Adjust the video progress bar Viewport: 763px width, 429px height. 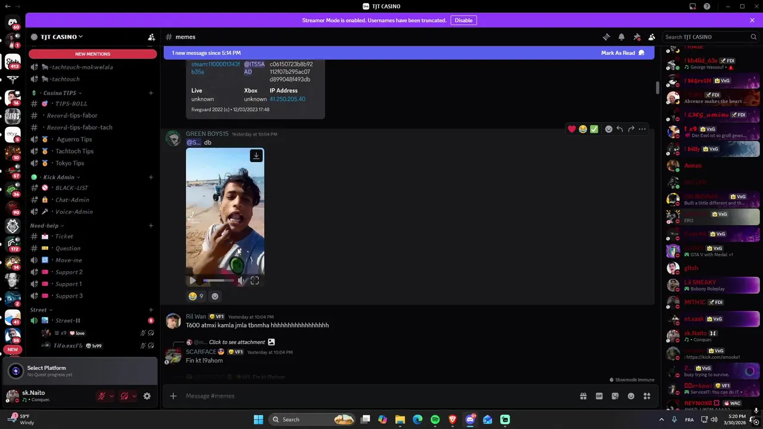[x=218, y=281]
